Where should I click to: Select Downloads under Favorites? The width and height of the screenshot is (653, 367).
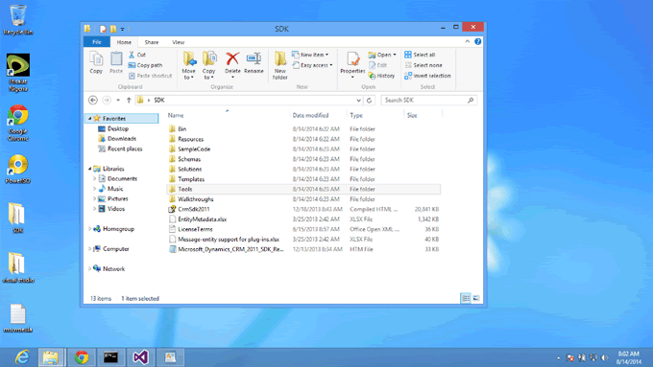pos(117,139)
